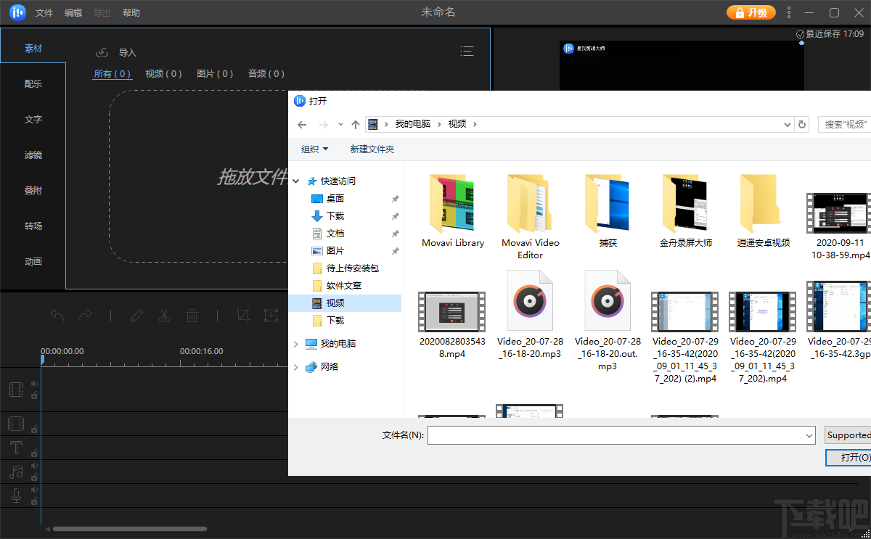Lock the title track

coord(35,453)
